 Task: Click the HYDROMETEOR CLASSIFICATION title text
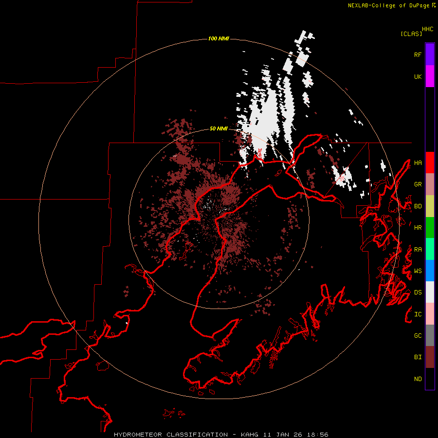[171, 435]
